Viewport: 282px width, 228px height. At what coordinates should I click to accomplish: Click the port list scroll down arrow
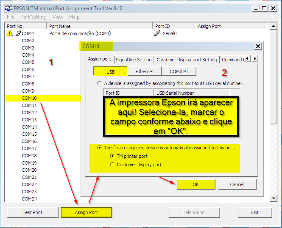pyautogui.click(x=274, y=198)
